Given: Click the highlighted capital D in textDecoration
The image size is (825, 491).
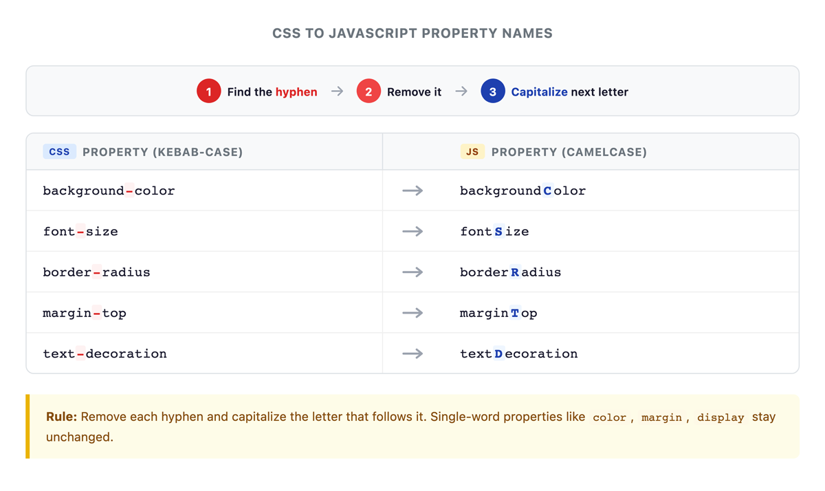Looking at the screenshot, I should [x=498, y=353].
